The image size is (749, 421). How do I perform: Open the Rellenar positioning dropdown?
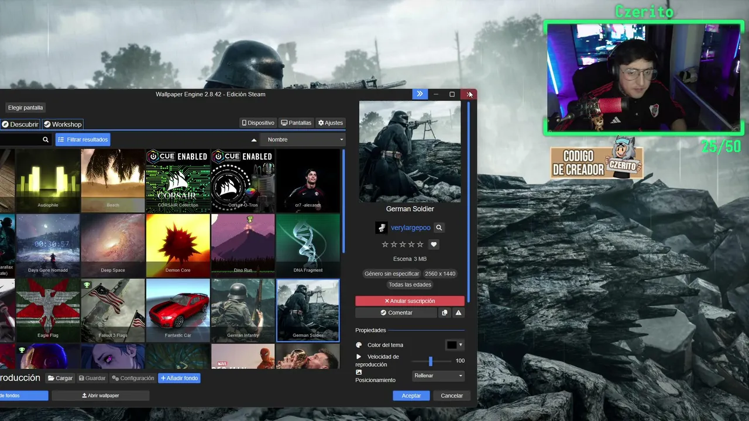[x=438, y=375]
